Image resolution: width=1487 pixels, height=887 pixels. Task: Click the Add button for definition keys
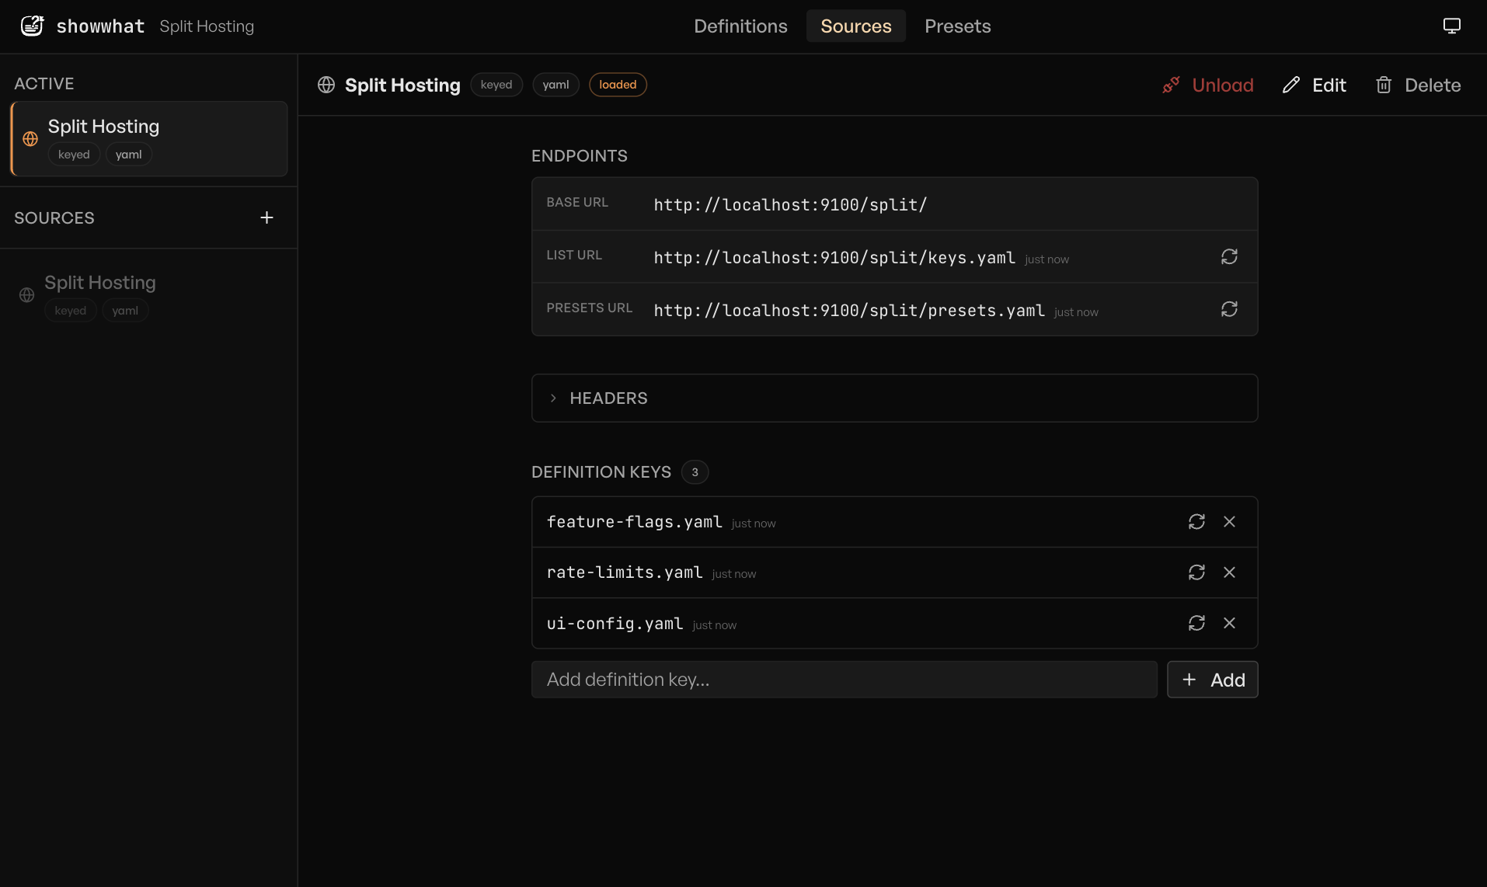[1212, 679]
